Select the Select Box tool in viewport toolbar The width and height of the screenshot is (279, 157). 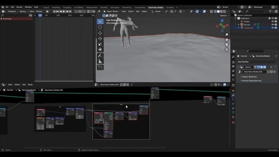point(100,21)
